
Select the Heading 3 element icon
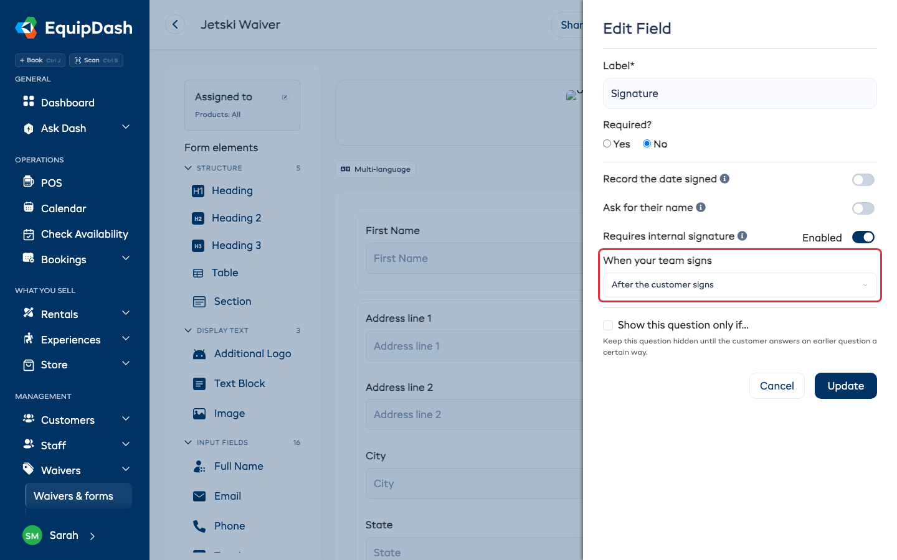(x=198, y=246)
